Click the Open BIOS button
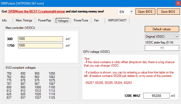This screenshot has width=181, height=104. 145,12
